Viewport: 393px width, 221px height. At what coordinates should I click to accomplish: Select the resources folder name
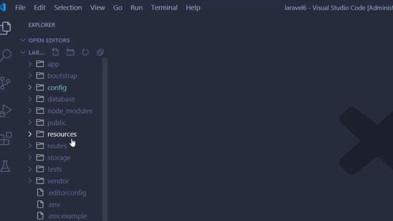tap(62, 134)
